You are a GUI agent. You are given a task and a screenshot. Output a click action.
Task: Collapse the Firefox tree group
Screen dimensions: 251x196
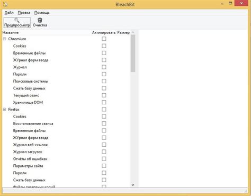tap(5, 110)
